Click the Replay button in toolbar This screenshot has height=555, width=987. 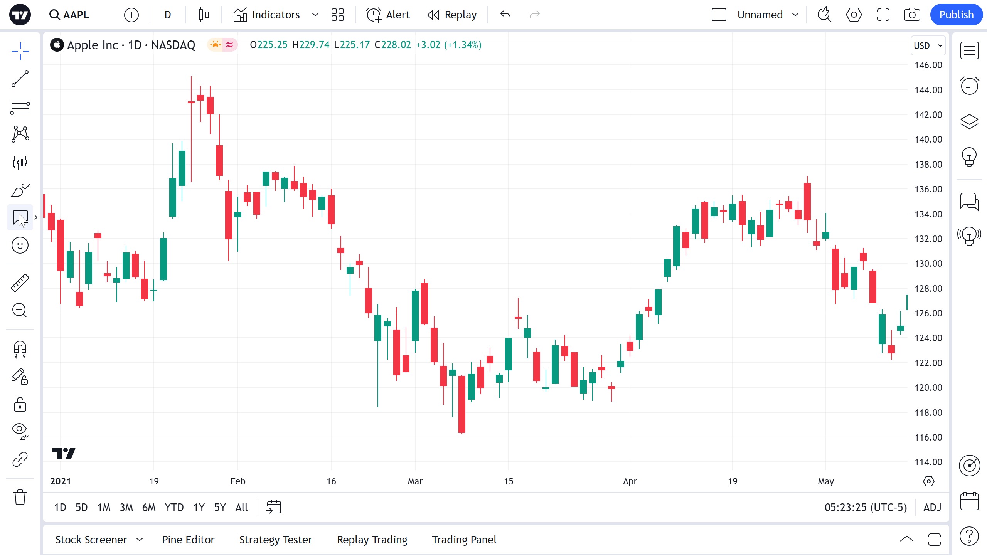pyautogui.click(x=452, y=15)
